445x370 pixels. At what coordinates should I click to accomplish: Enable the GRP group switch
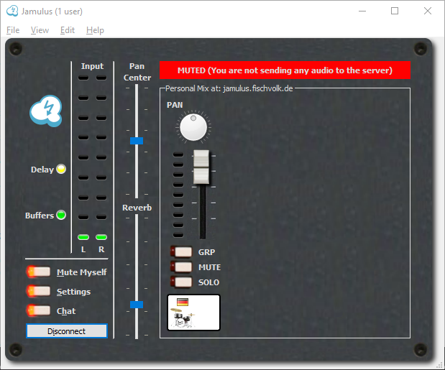point(181,251)
